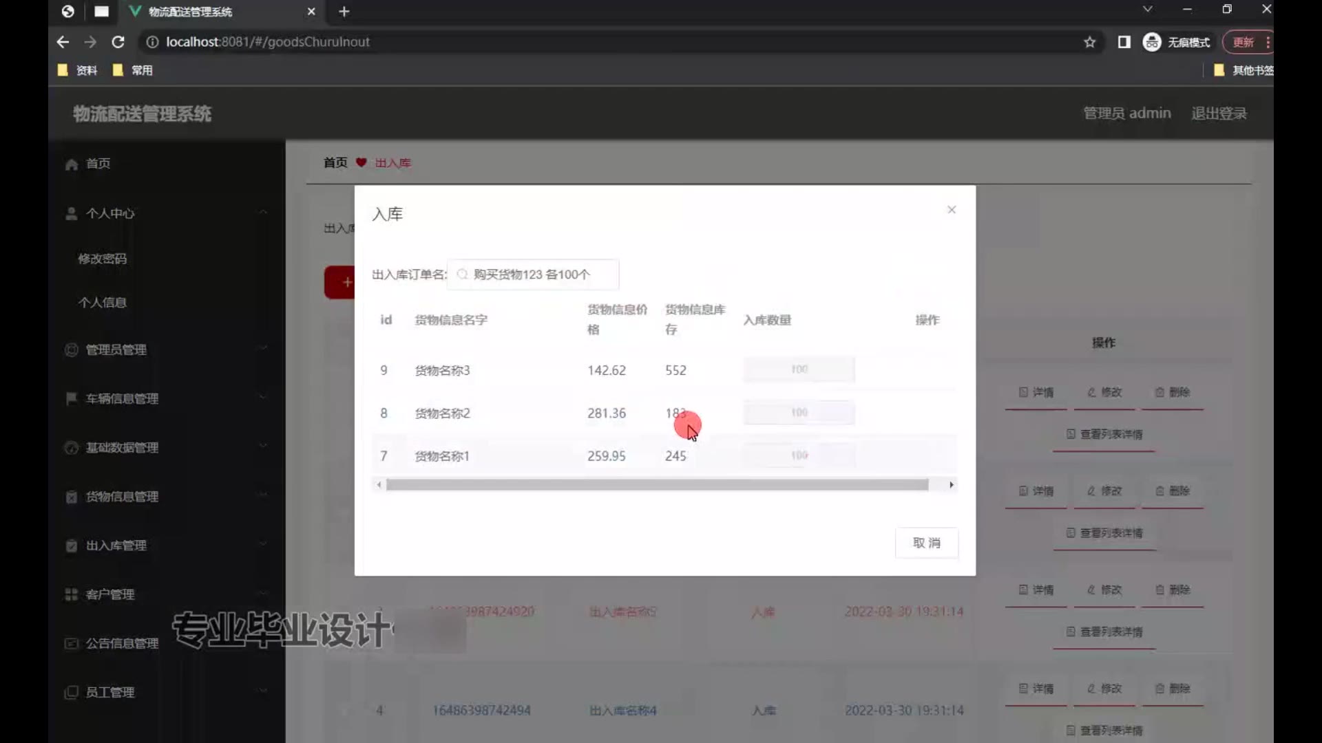Click the site information icon in address bar
The height and width of the screenshot is (743, 1322).
(x=152, y=42)
